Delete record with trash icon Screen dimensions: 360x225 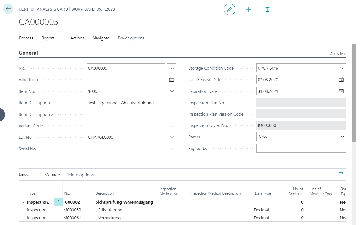click(267, 9)
